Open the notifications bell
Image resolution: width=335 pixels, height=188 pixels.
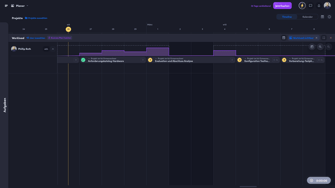(319, 6)
